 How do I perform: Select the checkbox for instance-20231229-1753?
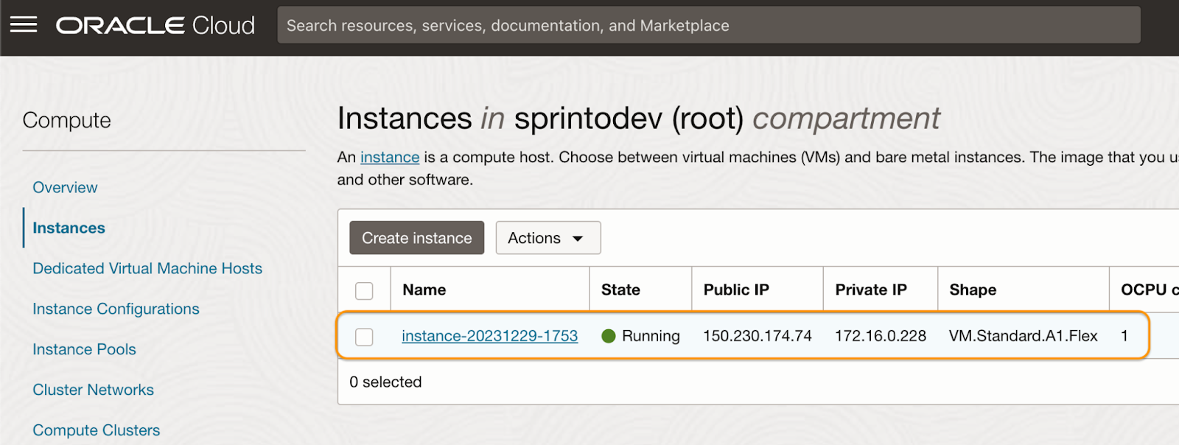(x=364, y=337)
